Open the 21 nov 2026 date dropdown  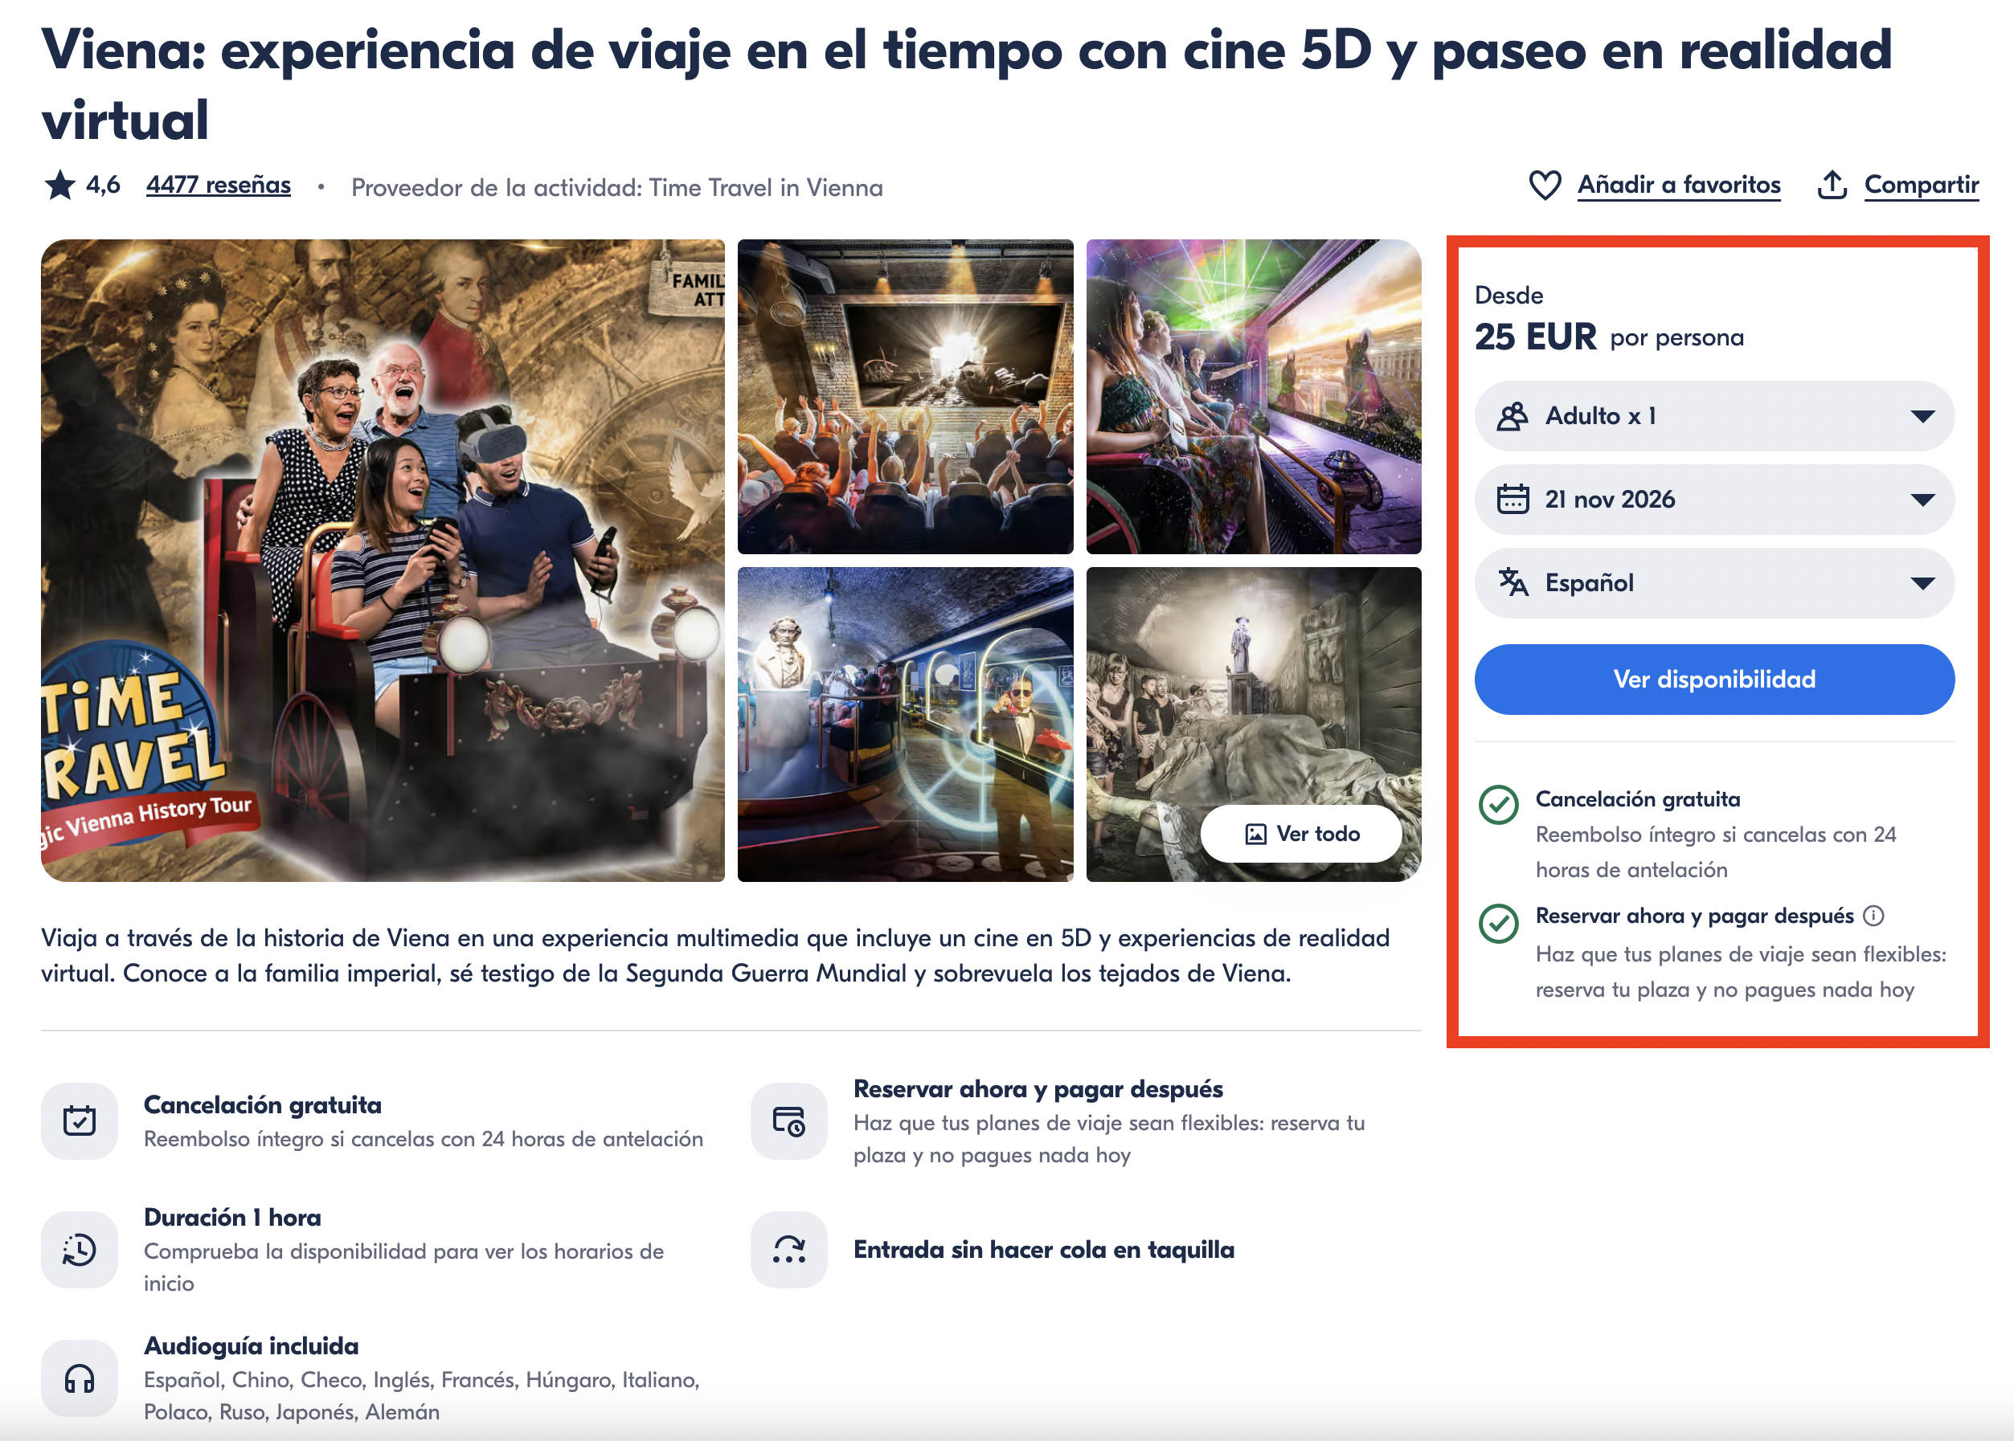tap(1714, 500)
